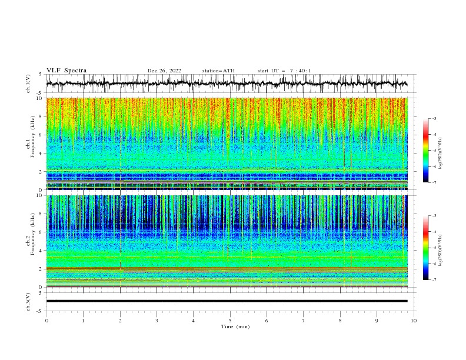The height and width of the screenshot is (360, 466).
Task: Click inside the ch.1 spectrogram panel
Action: (x=227, y=144)
